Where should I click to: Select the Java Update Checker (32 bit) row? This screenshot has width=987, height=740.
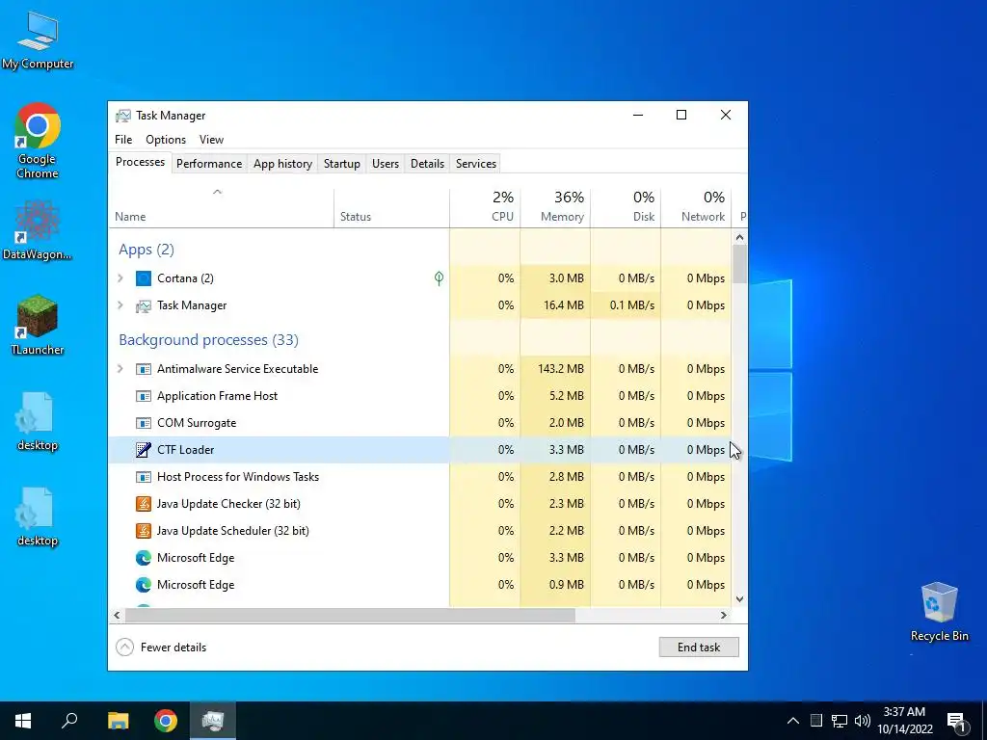(420, 504)
